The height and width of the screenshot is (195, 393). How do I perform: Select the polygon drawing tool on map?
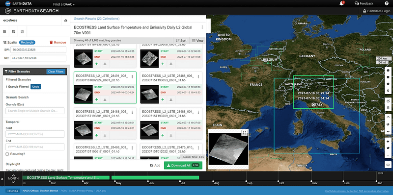coord(388,71)
